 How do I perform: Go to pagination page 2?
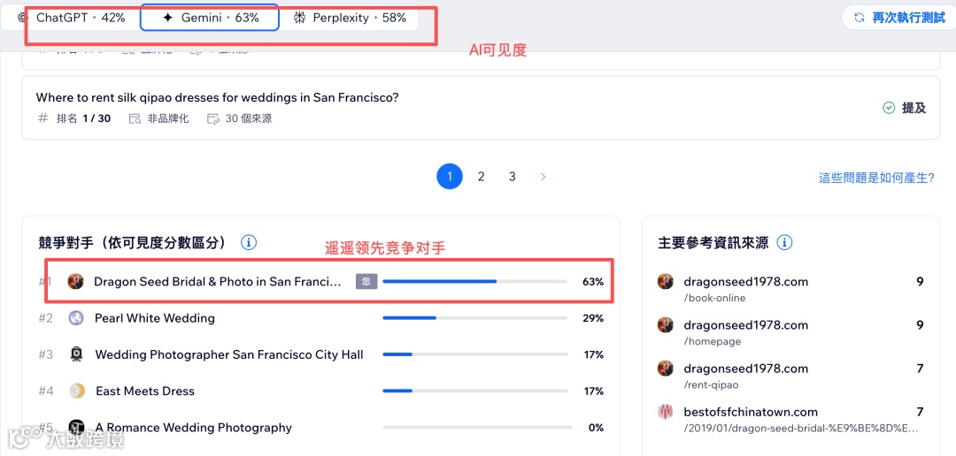[x=481, y=177]
